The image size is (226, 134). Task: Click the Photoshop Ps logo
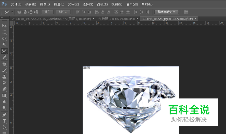pyautogui.click(x=4, y=4)
